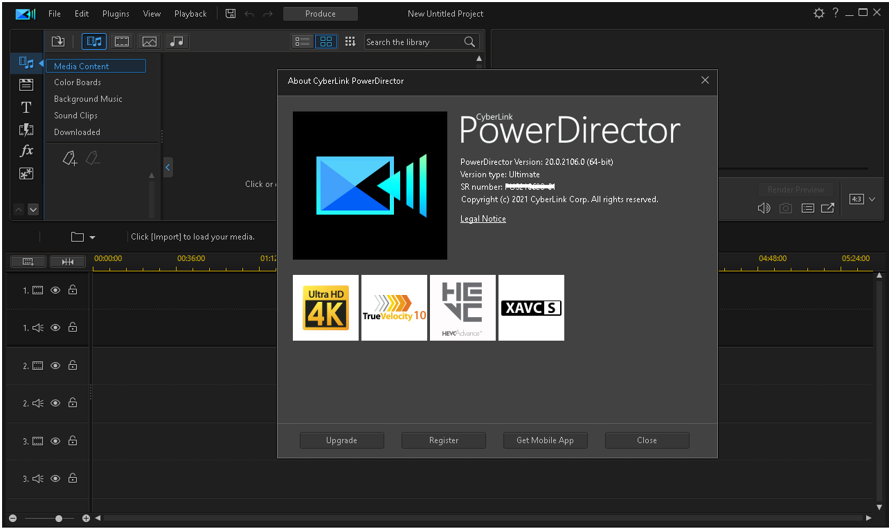Hide video track 1 with its eye
Viewport: 889px width, 529px height.
[x=55, y=291]
